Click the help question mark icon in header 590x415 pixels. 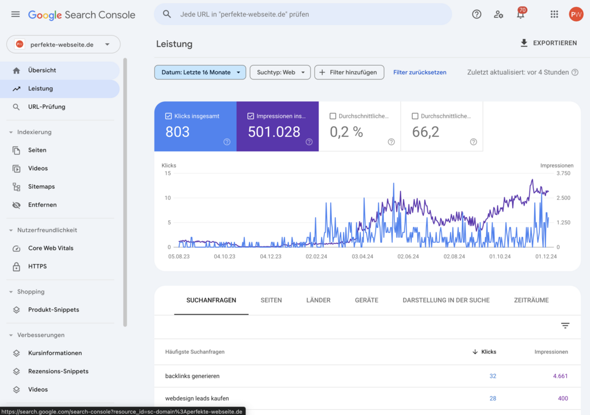tap(476, 14)
